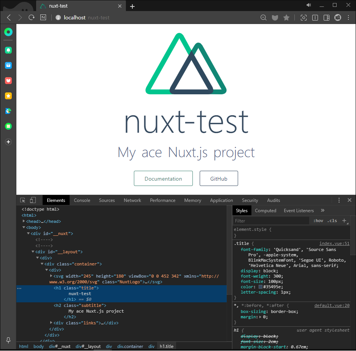Add a new style rule
The width and height of the screenshot is (356, 351).
click(x=344, y=221)
